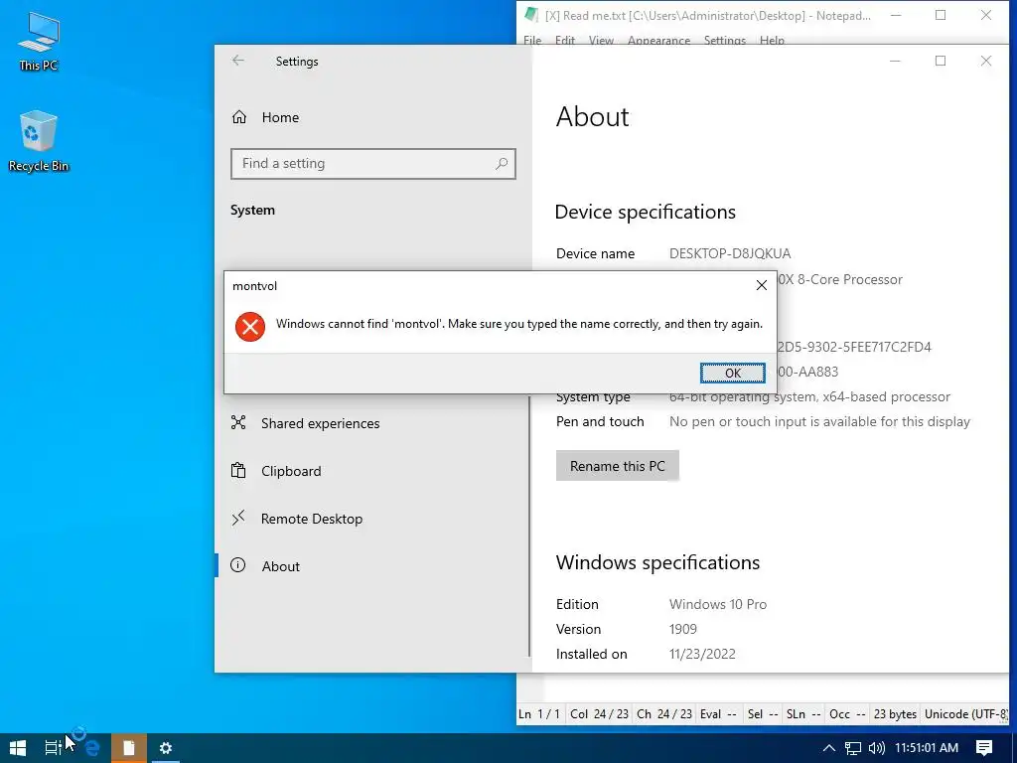Open Notepad Settings menu
The image size is (1017, 763).
(x=725, y=40)
